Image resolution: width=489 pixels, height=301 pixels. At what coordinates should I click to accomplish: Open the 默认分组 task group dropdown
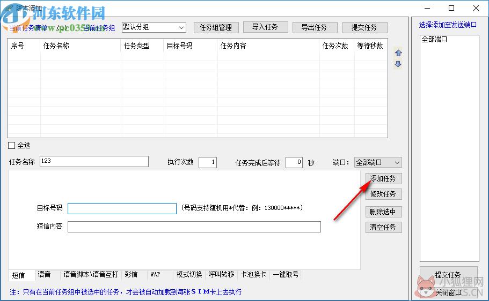point(154,27)
